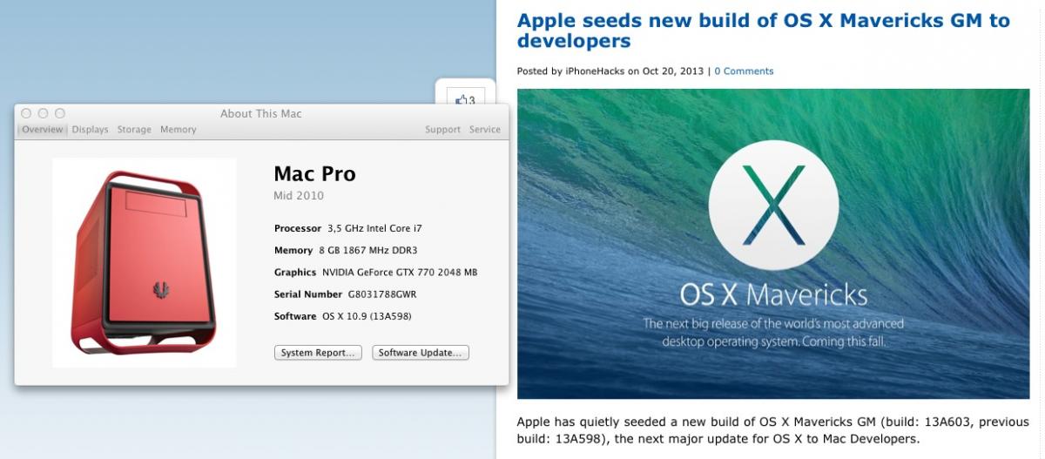Click the Mid 2010 model text
The height and width of the screenshot is (459, 1045).
tap(299, 196)
